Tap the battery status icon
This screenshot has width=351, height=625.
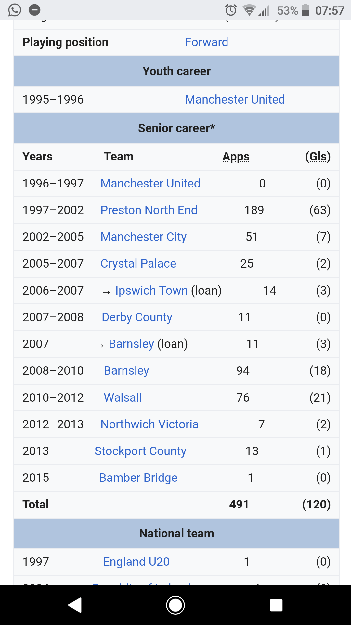click(305, 10)
